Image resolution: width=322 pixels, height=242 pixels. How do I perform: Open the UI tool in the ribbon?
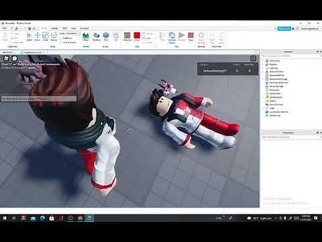click(x=115, y=37)
